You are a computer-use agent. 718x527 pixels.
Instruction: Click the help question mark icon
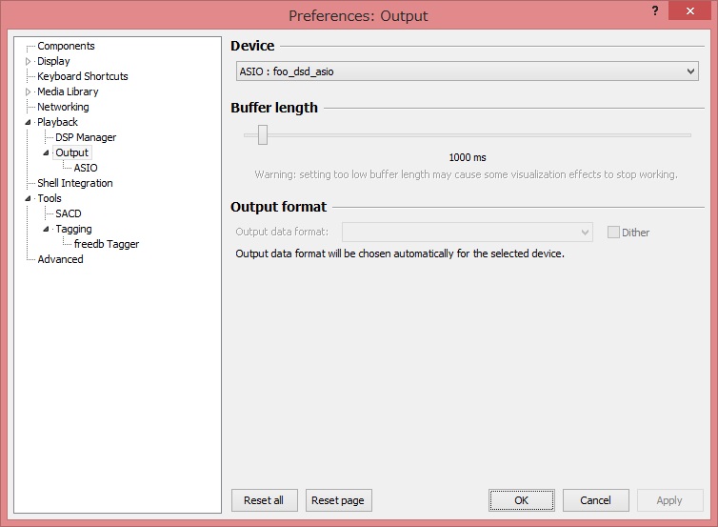pyautogui.click(x=655, y=10)
